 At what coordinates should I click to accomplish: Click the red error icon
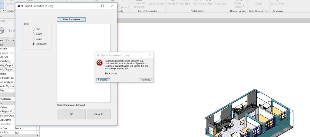coord(100,63)
